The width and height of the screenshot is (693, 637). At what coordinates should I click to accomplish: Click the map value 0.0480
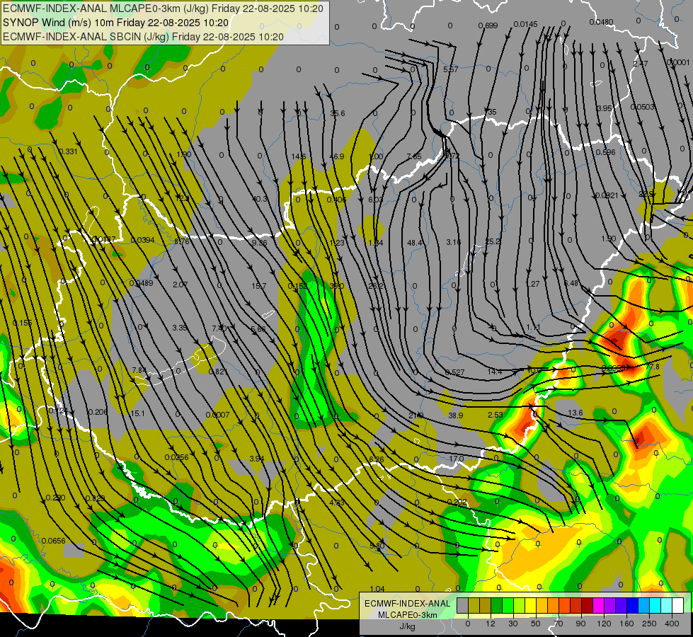[601, 22]
